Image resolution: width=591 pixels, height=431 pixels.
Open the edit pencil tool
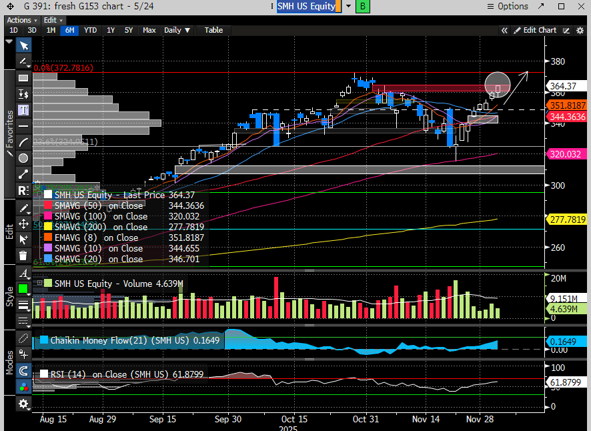tap(23, 208)
